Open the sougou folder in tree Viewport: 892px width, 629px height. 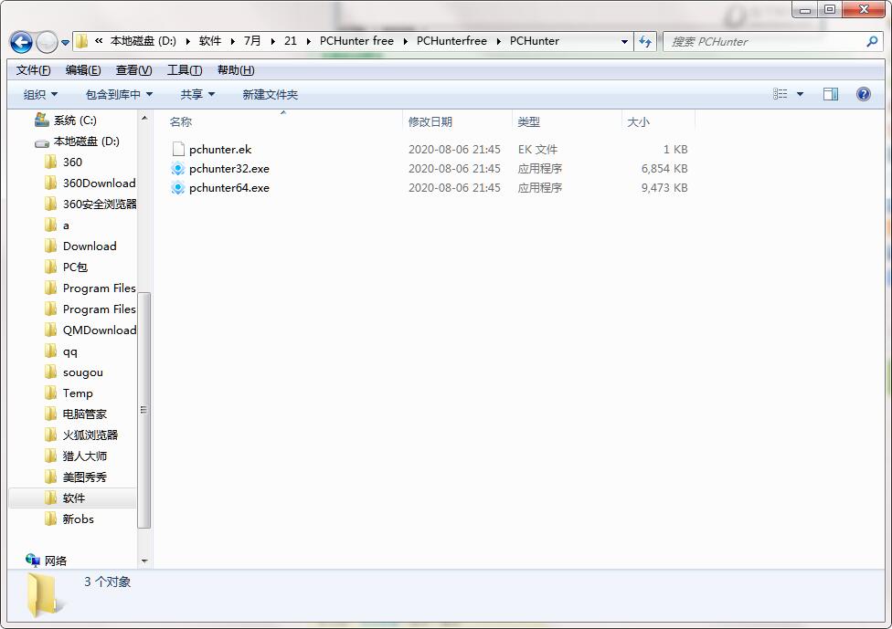click(74, 372)
